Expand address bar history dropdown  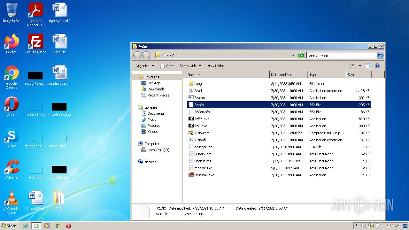click(293, 55)
